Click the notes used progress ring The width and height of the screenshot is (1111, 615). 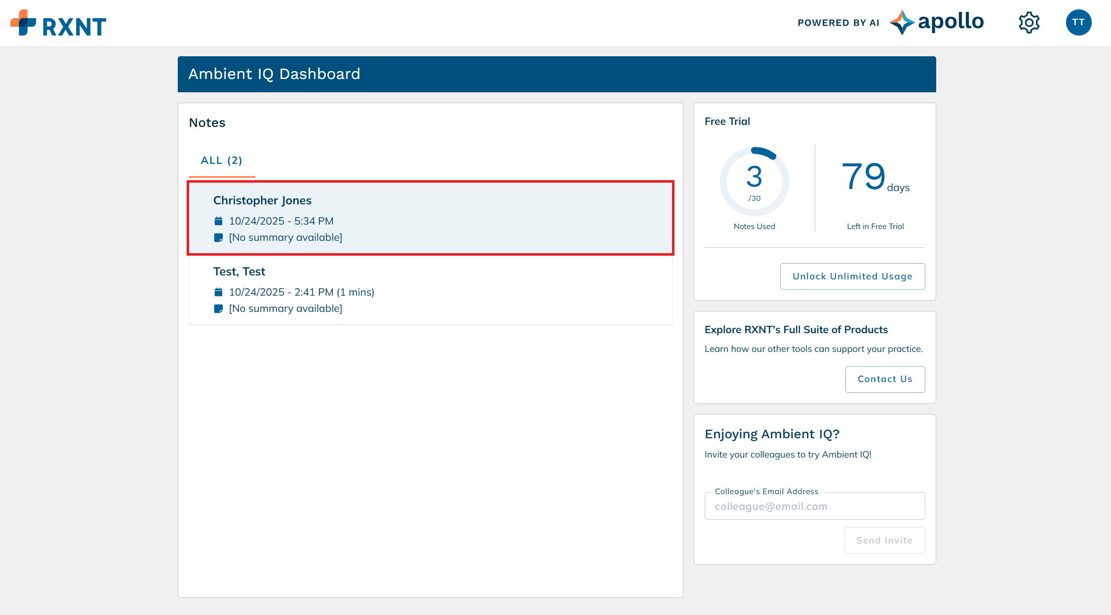pos(754,182)
